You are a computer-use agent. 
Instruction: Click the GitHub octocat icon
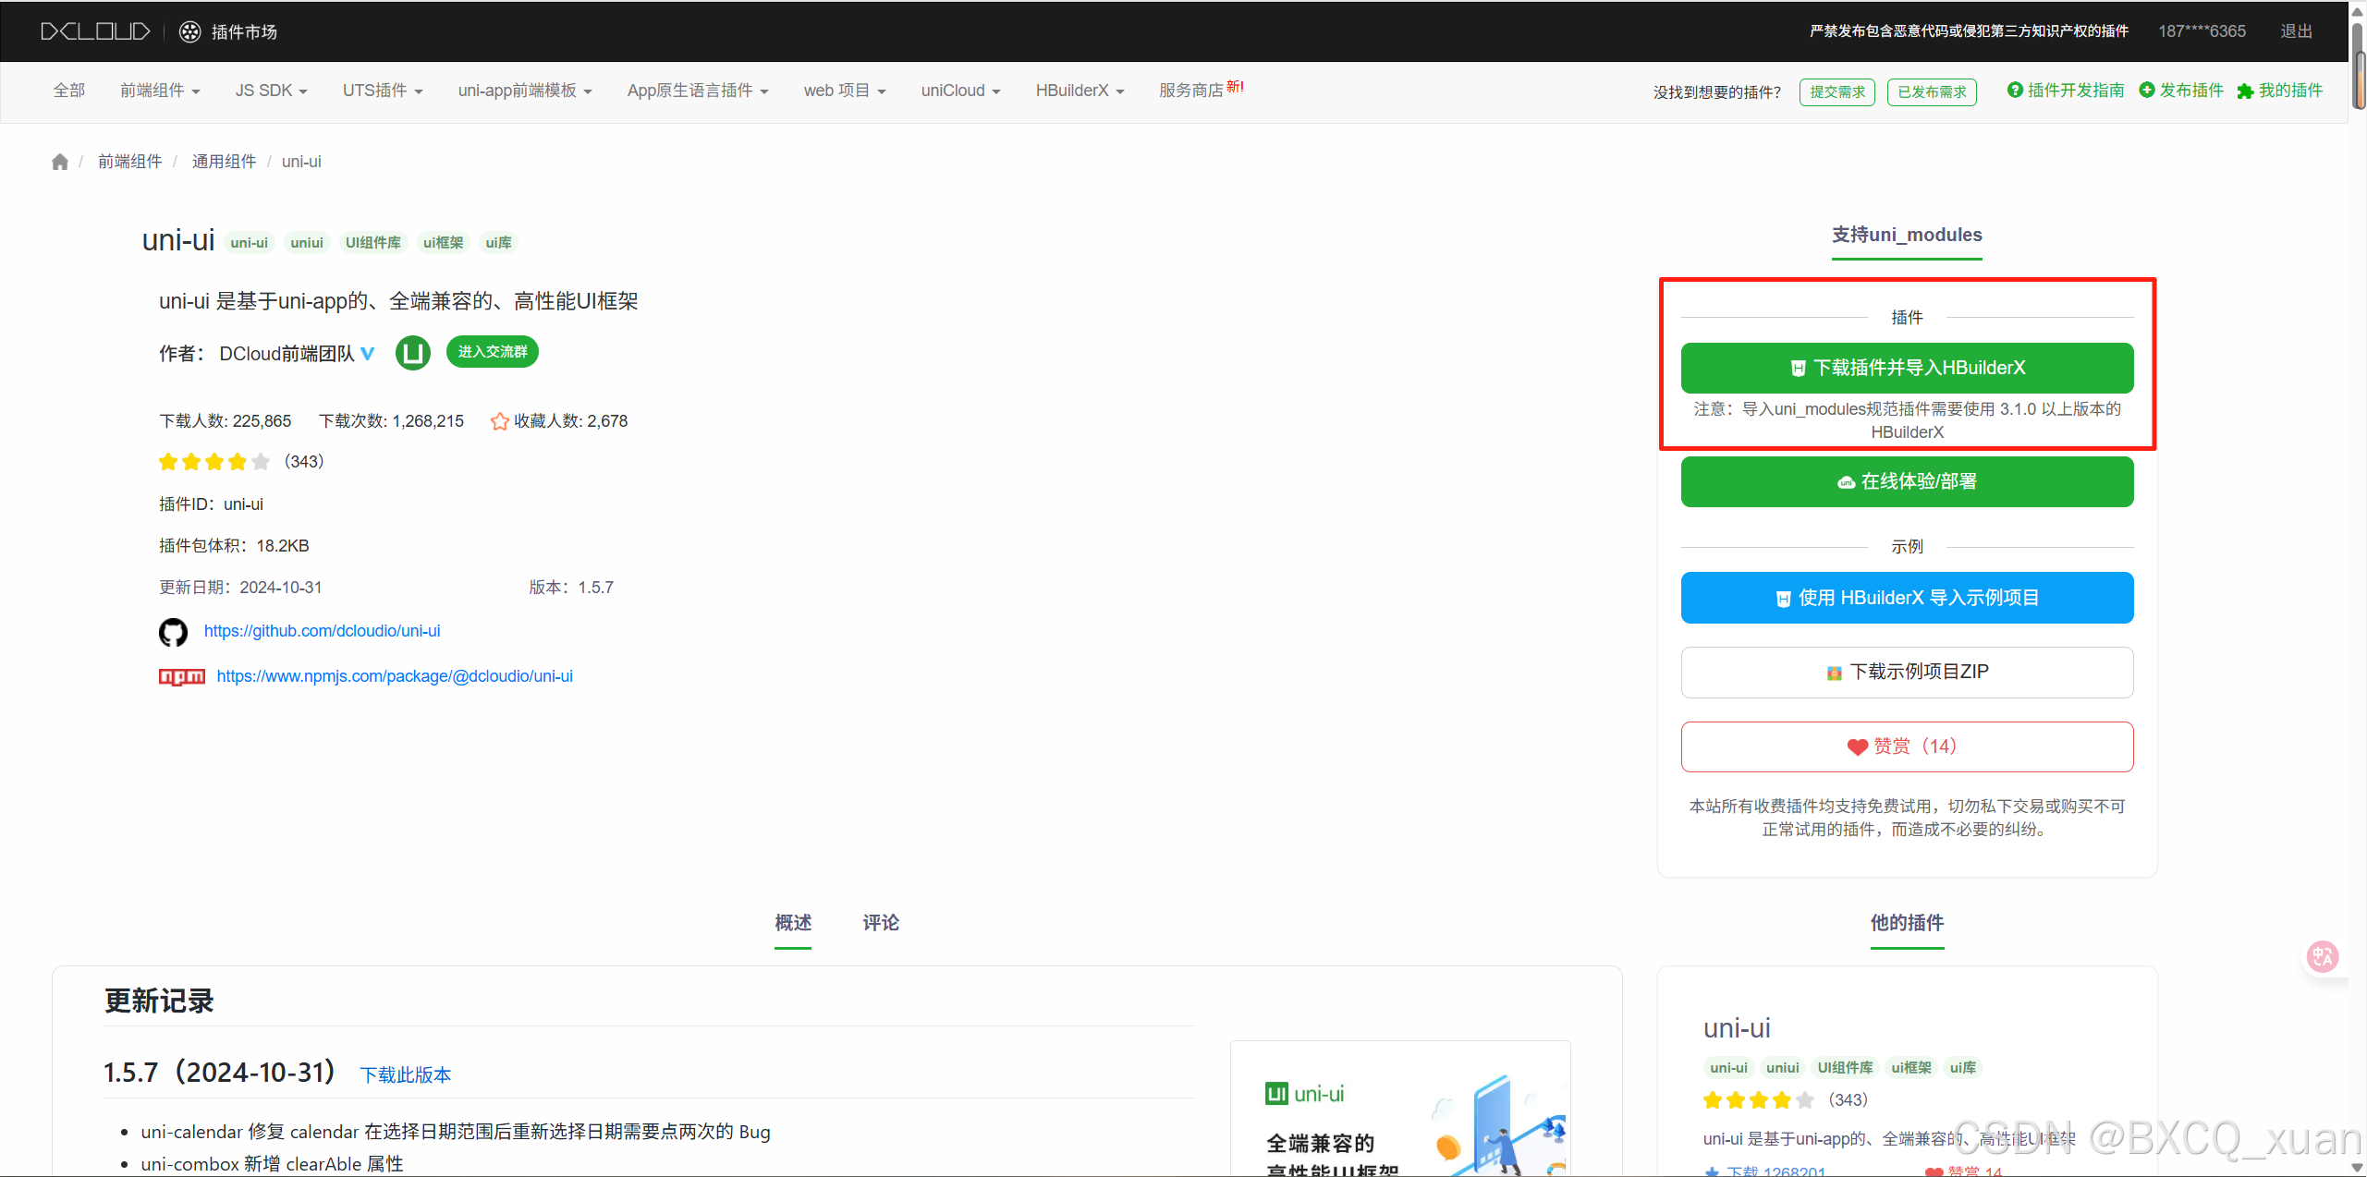pyautogui.click(x=173, y=632)
